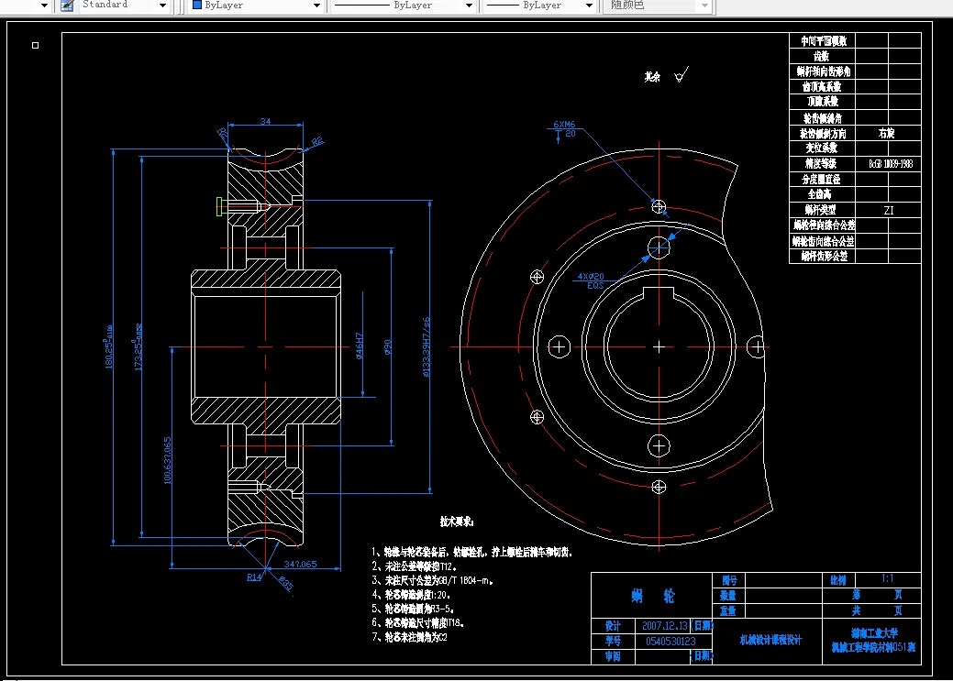Expand the Standard style dropdown
Screen dimensions: 953x681
click(x=163, y=5)
